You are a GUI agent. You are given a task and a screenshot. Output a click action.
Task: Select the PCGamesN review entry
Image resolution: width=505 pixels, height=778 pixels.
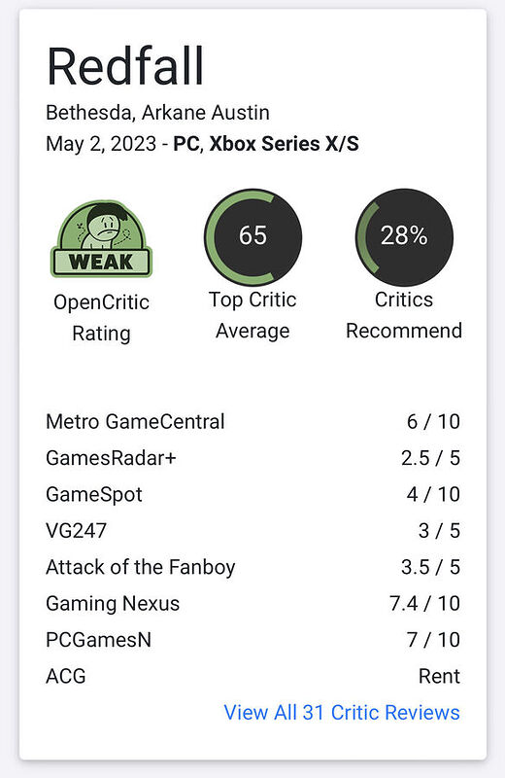click(x=252, y=640)
